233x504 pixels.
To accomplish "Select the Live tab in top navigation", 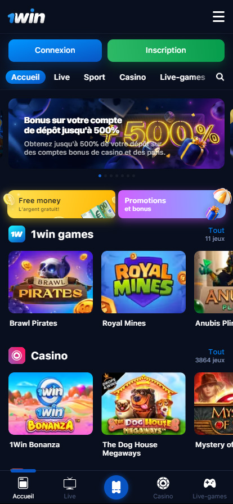I will click(x=62, y=77).
